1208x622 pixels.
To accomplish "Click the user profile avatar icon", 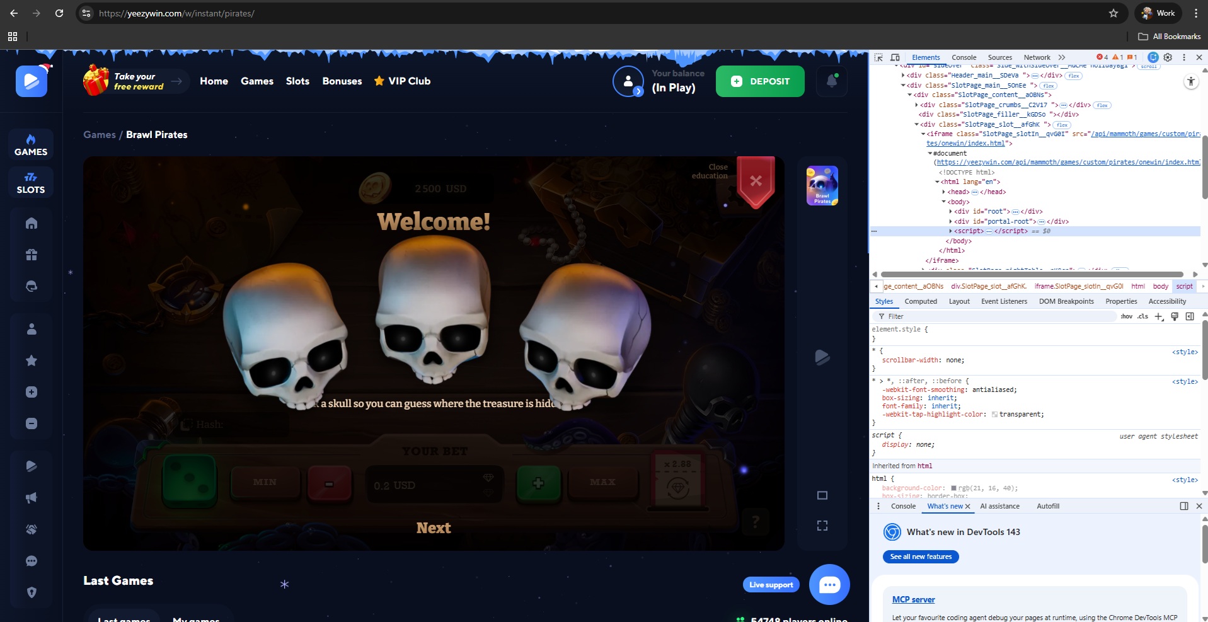I will [628, 81].
